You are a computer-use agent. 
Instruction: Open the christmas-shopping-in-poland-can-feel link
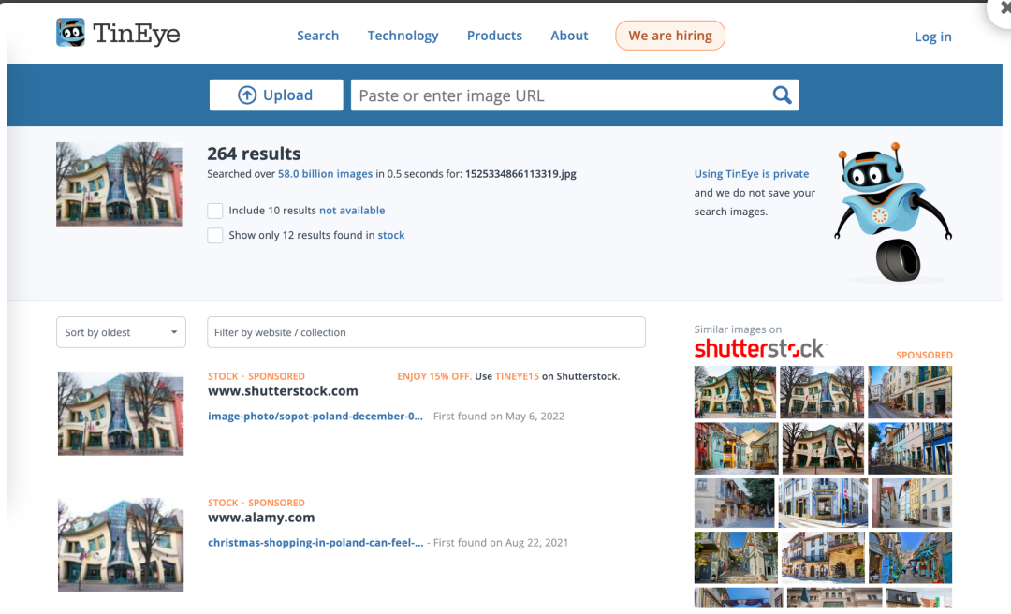[315, 543]
